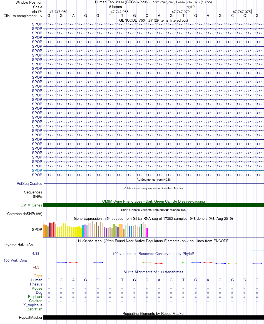This screenshot has width=264, height=324.
Task: Select the Dog alignment row label
Action: click(x=39, y=292)
